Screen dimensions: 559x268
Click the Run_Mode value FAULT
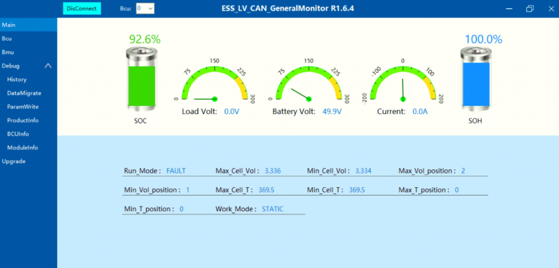coord(176,171)
